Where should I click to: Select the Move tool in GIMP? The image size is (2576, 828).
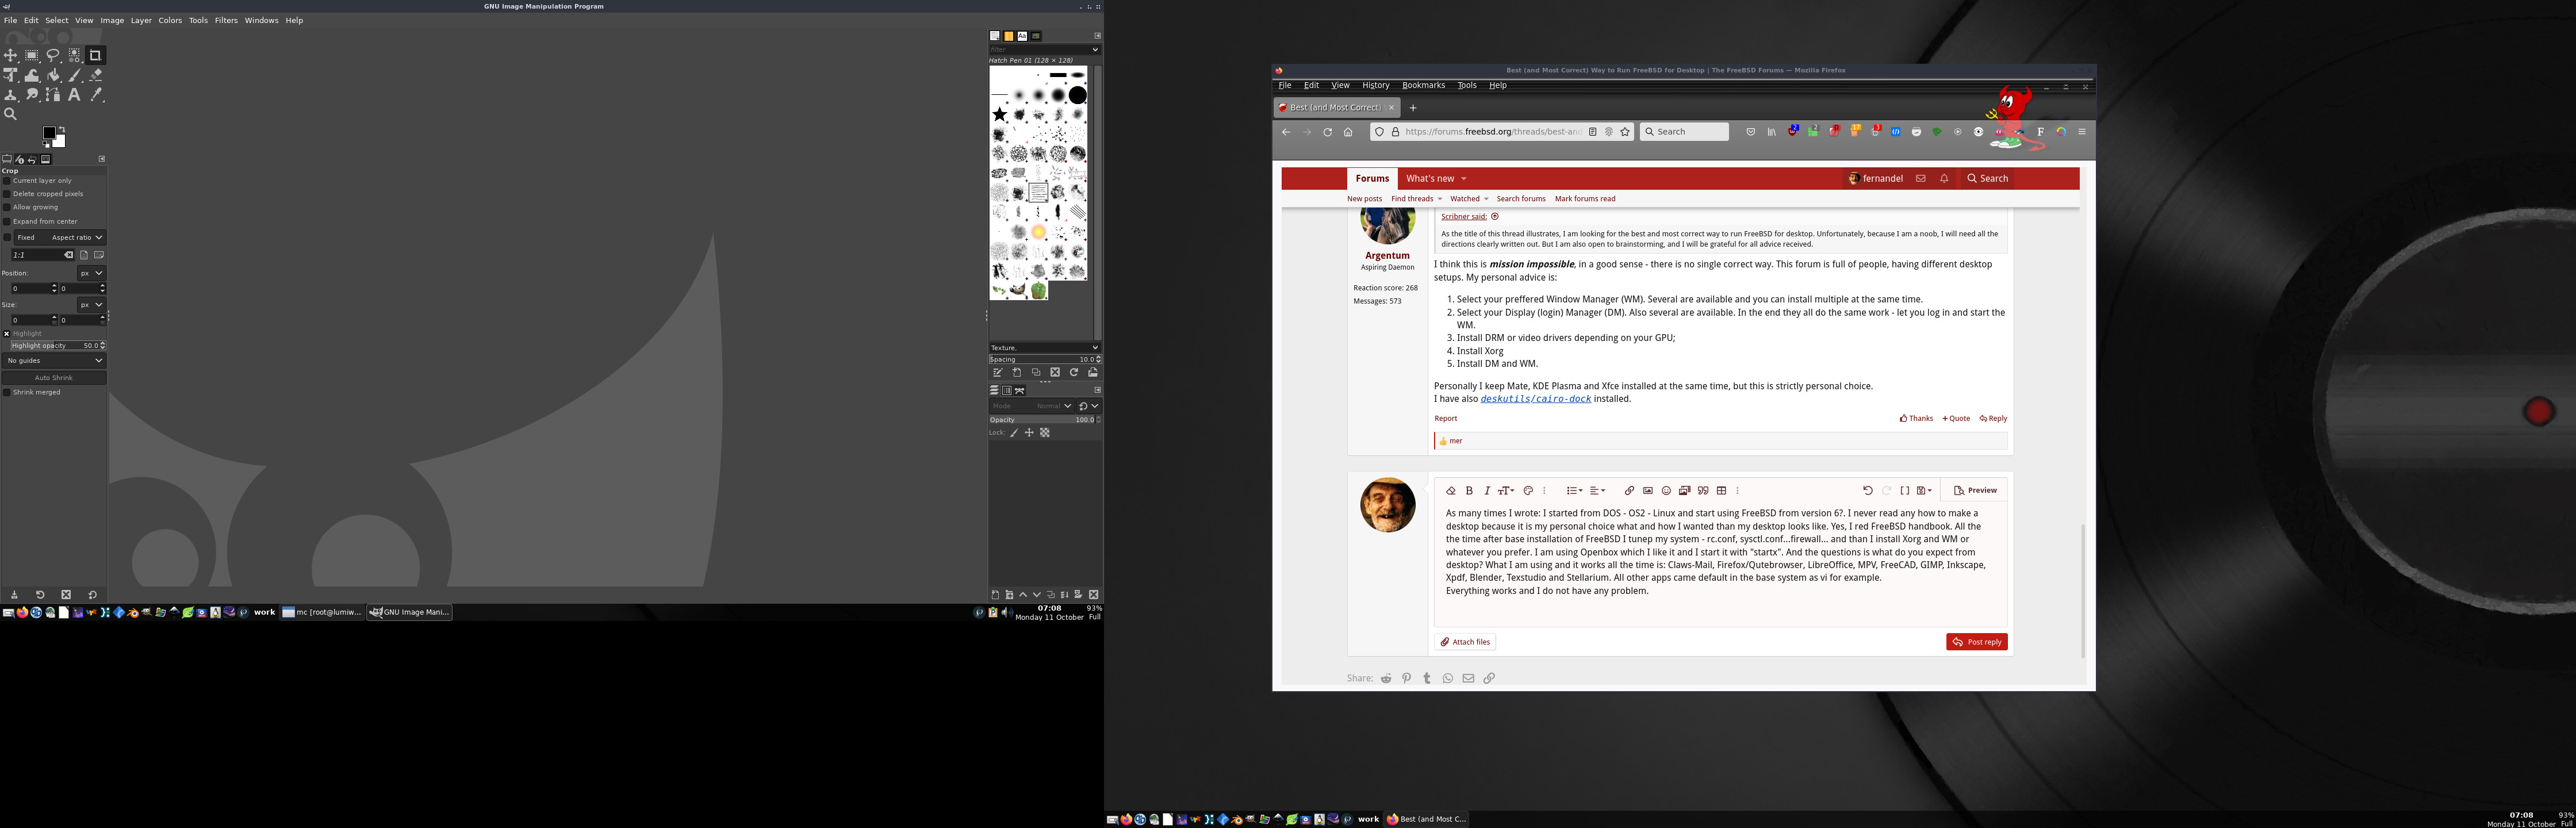click(11, 56)
